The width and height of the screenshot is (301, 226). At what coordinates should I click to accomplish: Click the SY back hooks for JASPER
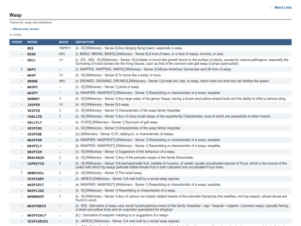pos(61,104)
